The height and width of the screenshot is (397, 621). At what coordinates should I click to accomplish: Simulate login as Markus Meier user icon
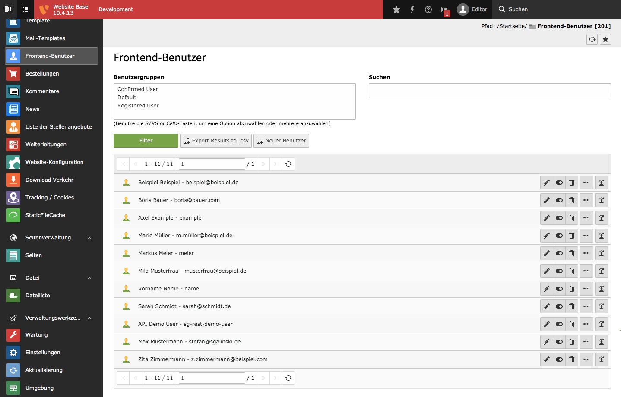click(602, 253)
